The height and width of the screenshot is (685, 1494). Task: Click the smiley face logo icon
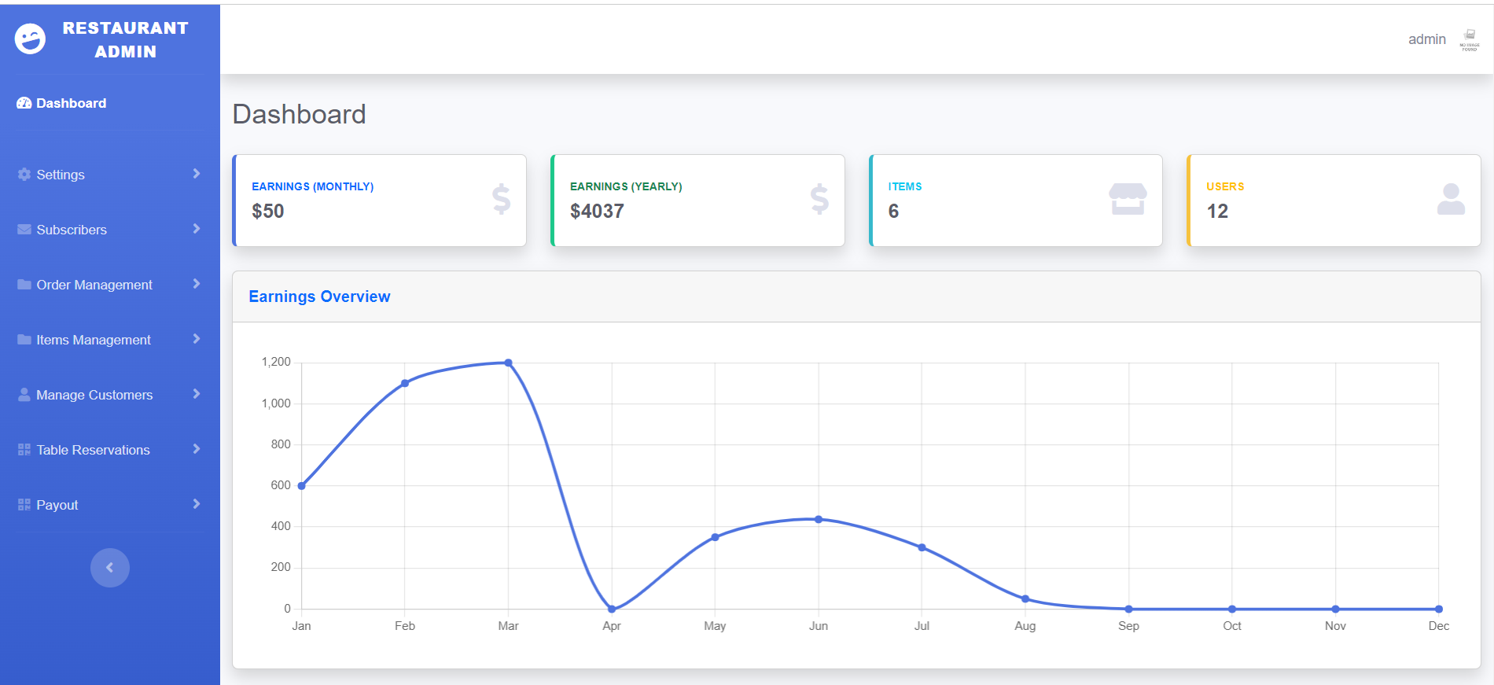click(31, 39)
